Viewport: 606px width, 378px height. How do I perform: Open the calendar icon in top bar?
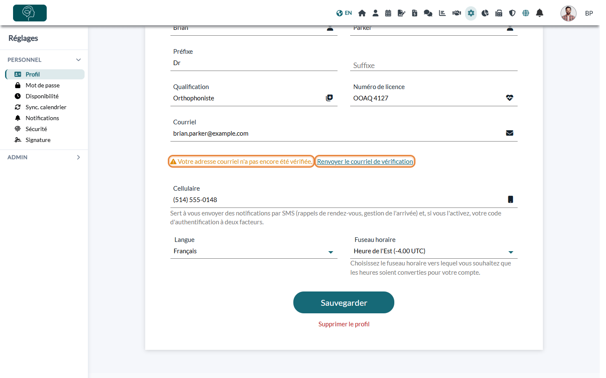point(388,13)
